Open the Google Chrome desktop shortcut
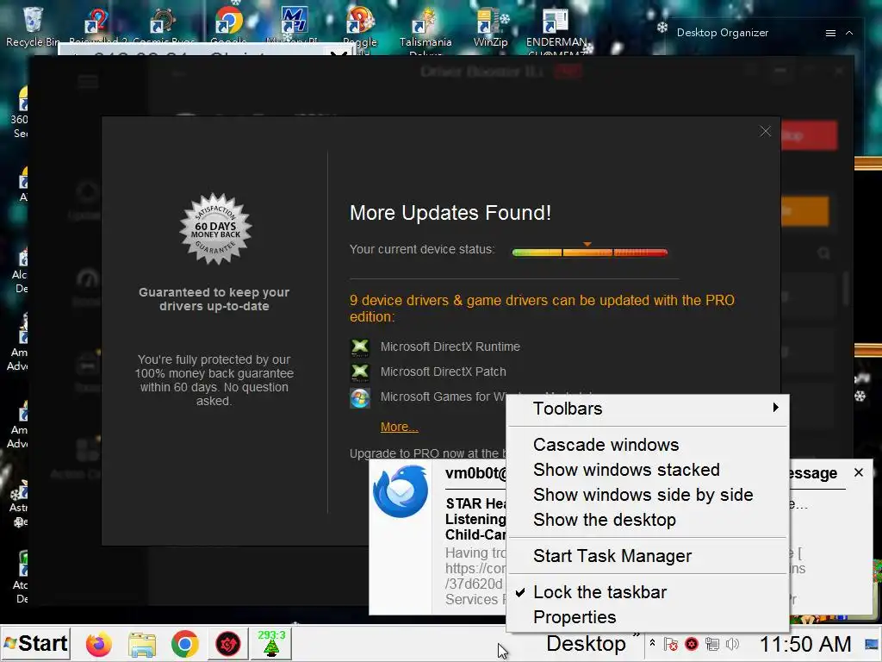 point(228,25)
